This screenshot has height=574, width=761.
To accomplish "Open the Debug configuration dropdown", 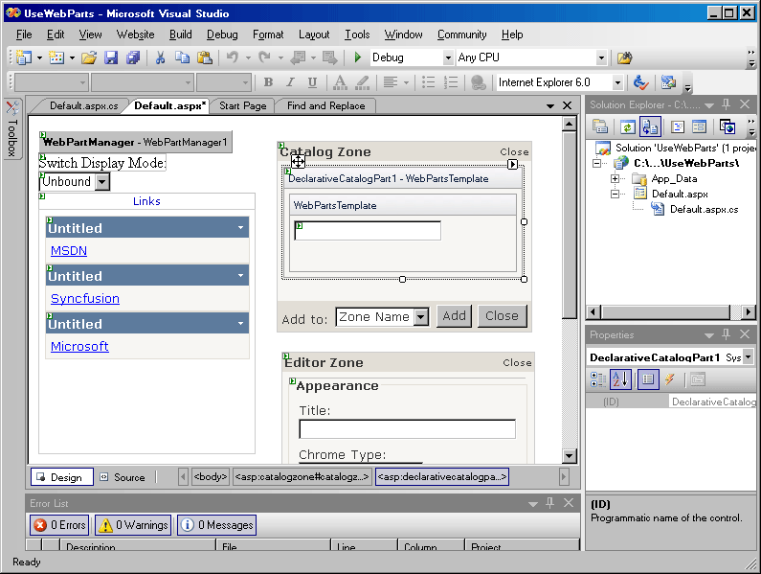I will 448,58.
